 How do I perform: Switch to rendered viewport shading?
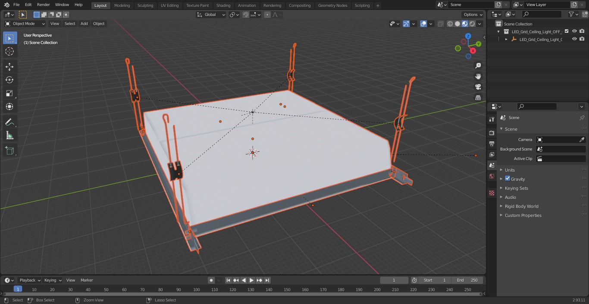472,24
